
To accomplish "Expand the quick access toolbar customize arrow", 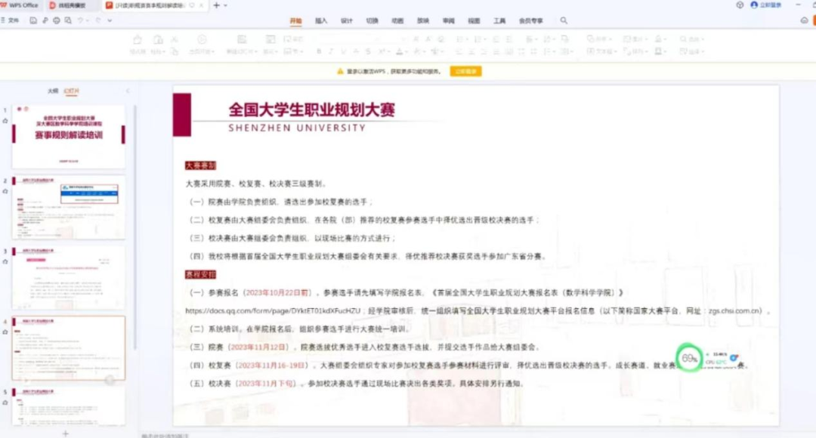I will click(110, 20).
